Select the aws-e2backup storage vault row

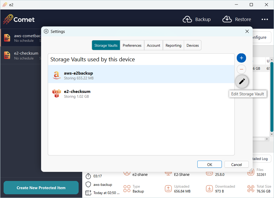point(141,74)
